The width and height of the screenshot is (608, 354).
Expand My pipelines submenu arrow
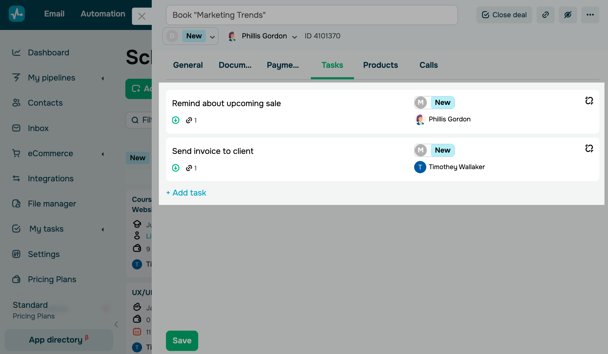(103, 78)
